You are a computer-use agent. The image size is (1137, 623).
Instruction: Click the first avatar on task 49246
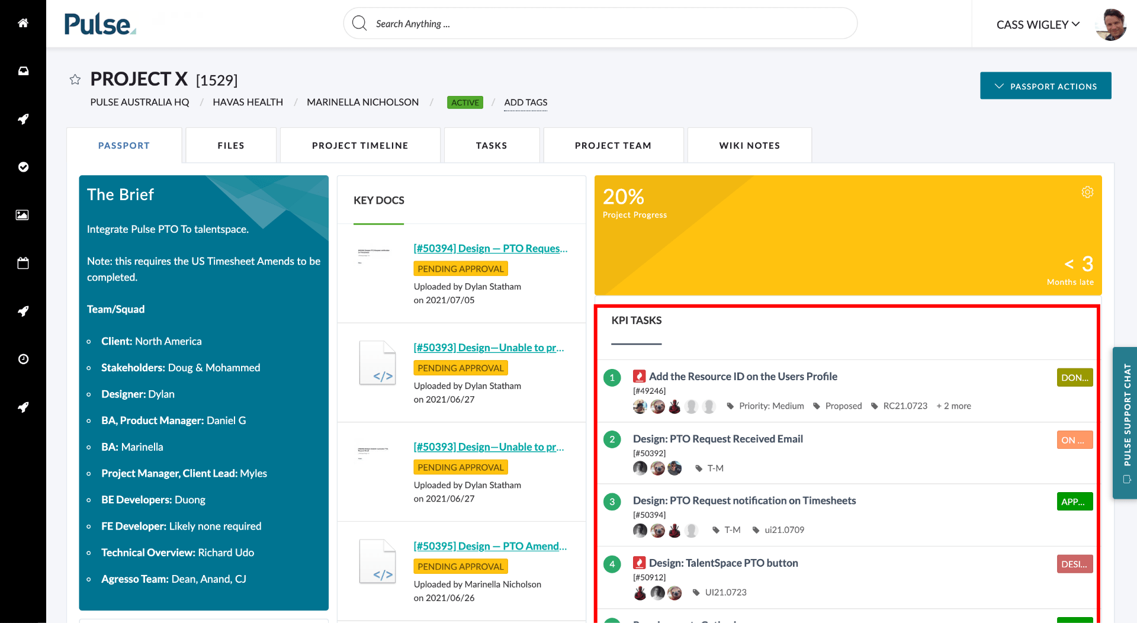640,406
